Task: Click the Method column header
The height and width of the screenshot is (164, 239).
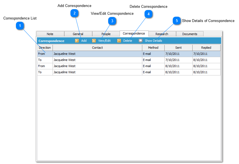Action: [153, 48]
